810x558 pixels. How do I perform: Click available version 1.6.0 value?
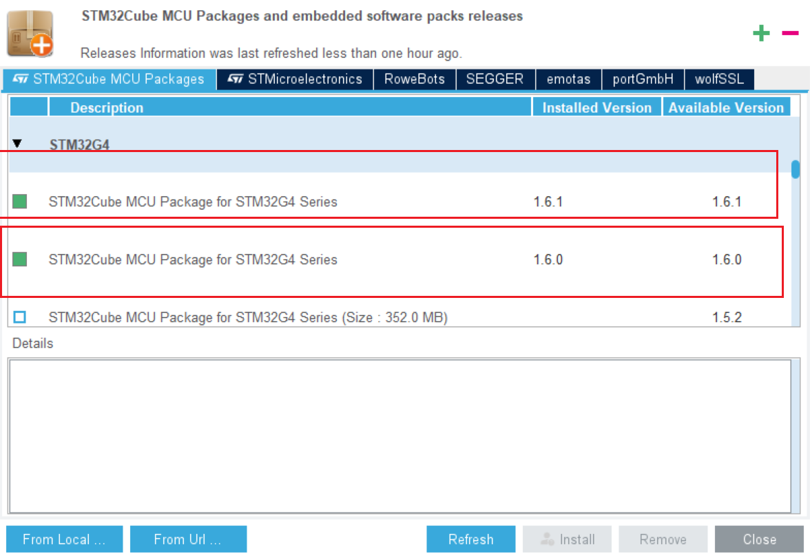point(727,259)
